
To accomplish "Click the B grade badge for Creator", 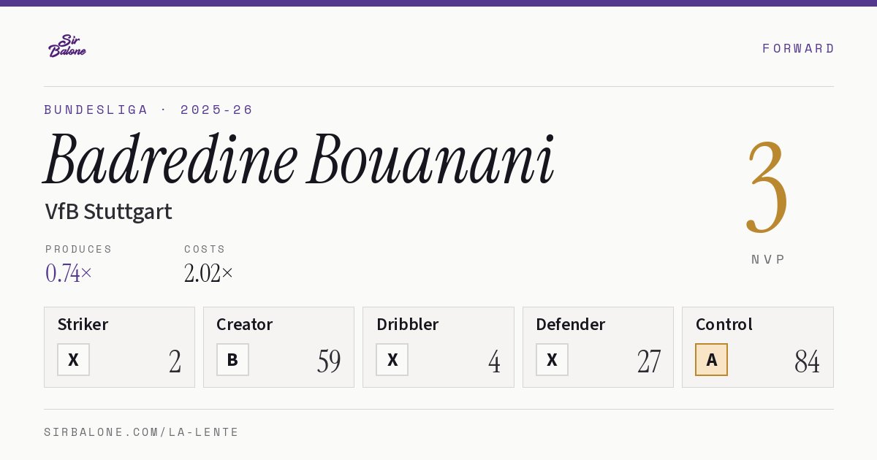I will [x=232, y=360].
